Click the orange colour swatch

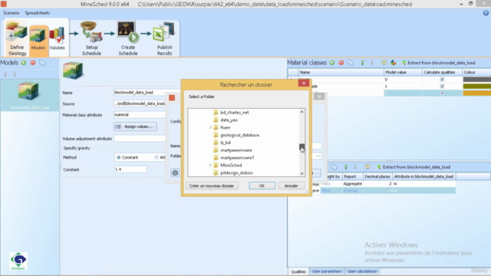(476, 94)
